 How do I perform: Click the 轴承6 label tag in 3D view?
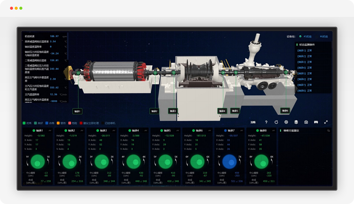(285, 111)
